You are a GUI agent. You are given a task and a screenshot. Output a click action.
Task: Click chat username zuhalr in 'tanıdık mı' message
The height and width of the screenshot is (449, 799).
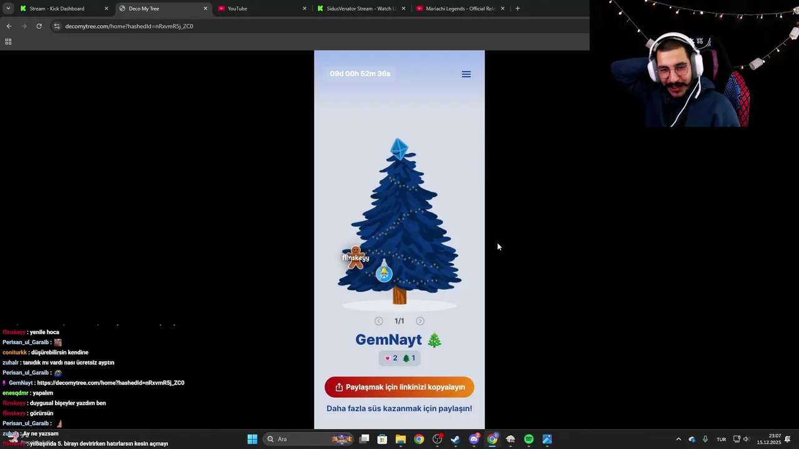pos(11,362)
